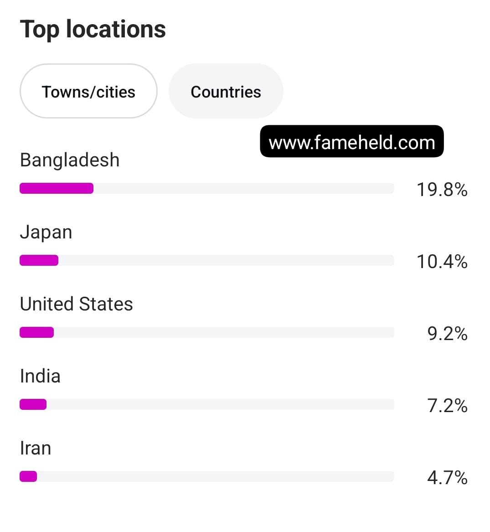This screenshot has width=490, height=532.
Task: Click the 4.7% value for Iran
Action: click(447, 478)
